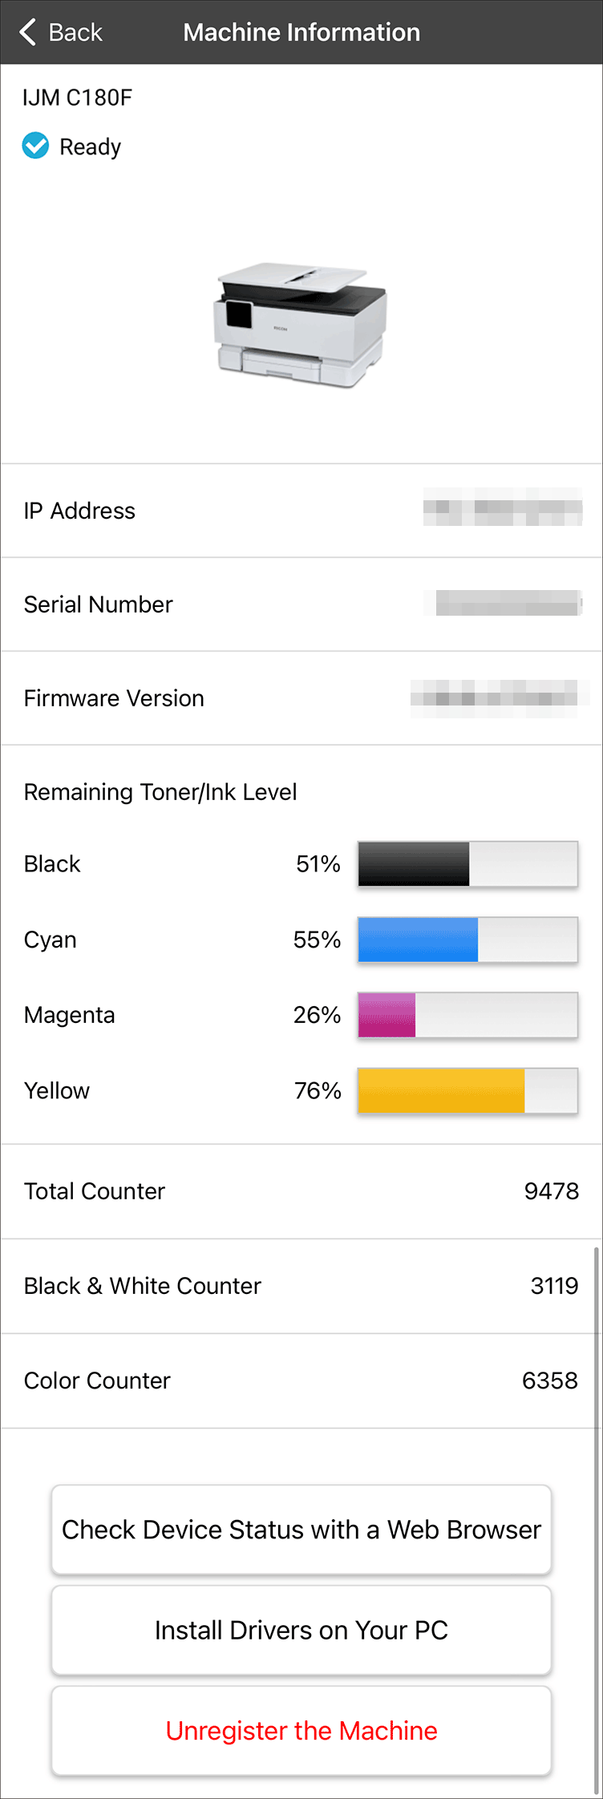Tap the Remaining Toner/Ink Level heading
The width and height of the screenshot is (603, 1799).
coord(160,792)
